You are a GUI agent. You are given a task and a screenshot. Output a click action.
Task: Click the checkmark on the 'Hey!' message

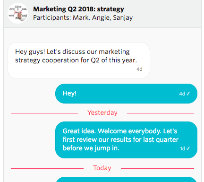point(188,94)
